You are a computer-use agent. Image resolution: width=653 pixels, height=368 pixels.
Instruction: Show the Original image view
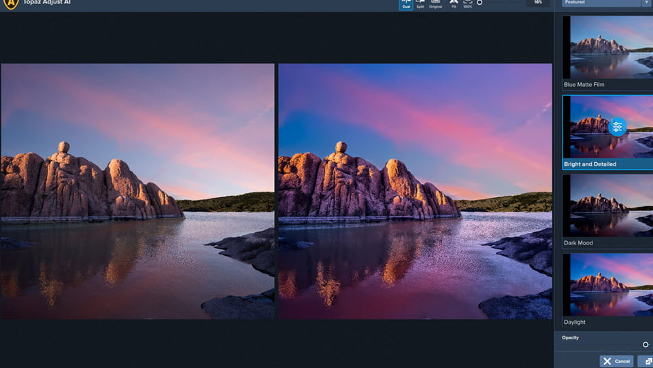coord(435,4)
